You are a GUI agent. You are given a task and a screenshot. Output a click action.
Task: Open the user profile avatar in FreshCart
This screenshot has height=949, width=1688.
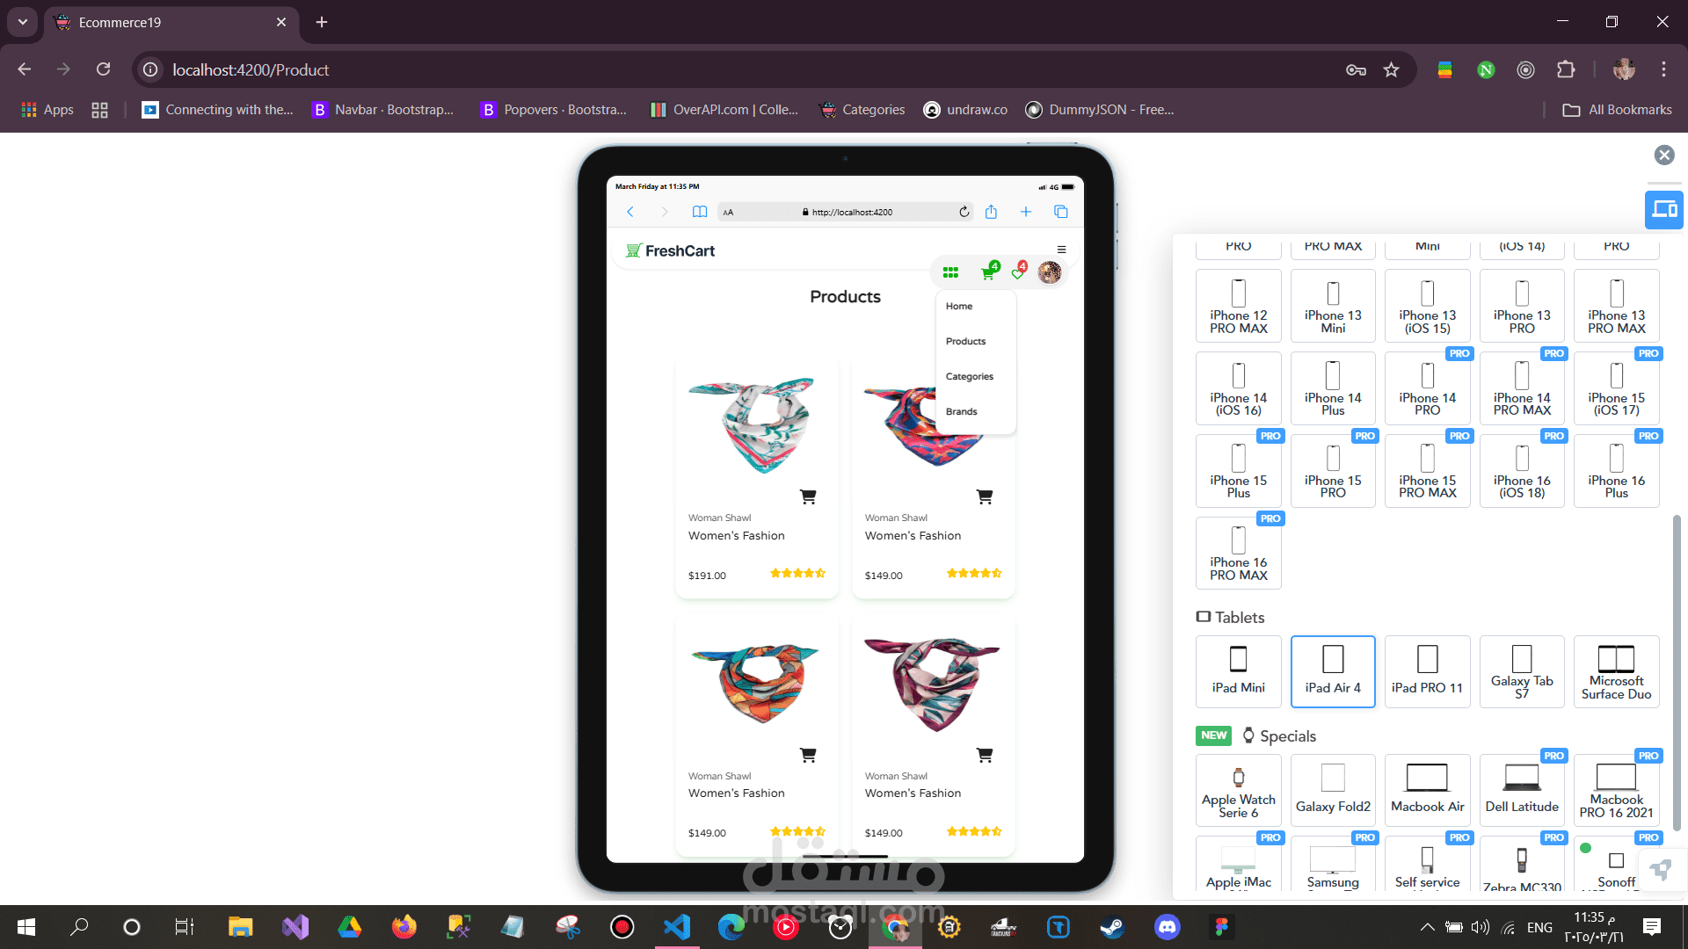tap(1050, 273)
